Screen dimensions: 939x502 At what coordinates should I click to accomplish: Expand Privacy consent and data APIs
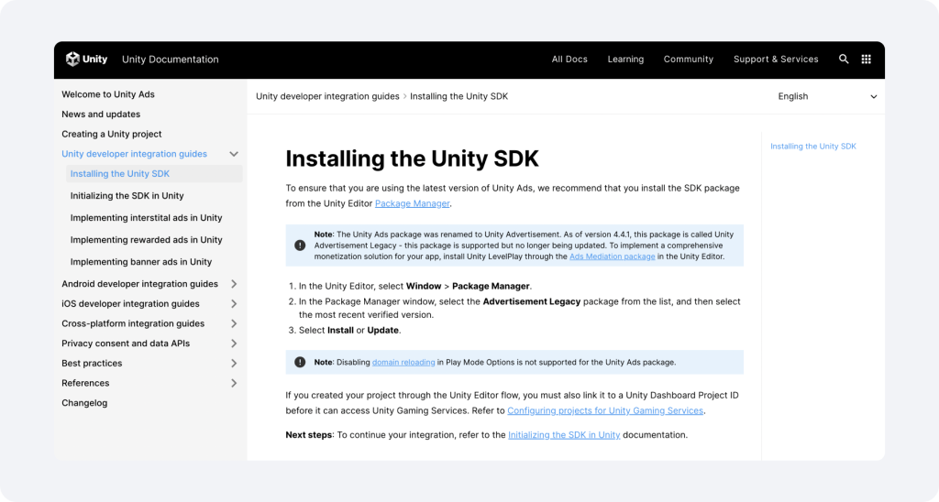(x=234, y=344)
